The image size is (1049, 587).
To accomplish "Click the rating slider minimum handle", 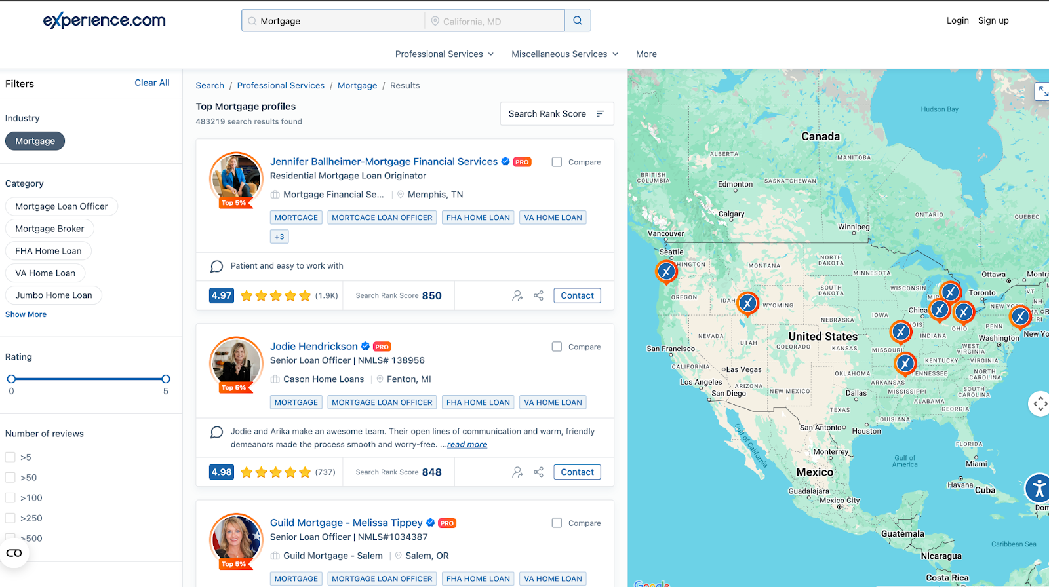I will click(11, 379).
